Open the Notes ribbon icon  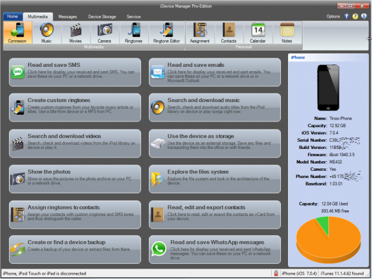tap(287, 33)
